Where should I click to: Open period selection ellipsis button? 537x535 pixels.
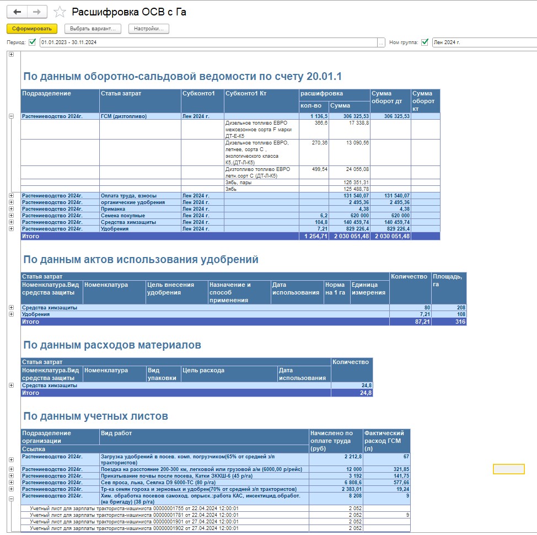381,42
